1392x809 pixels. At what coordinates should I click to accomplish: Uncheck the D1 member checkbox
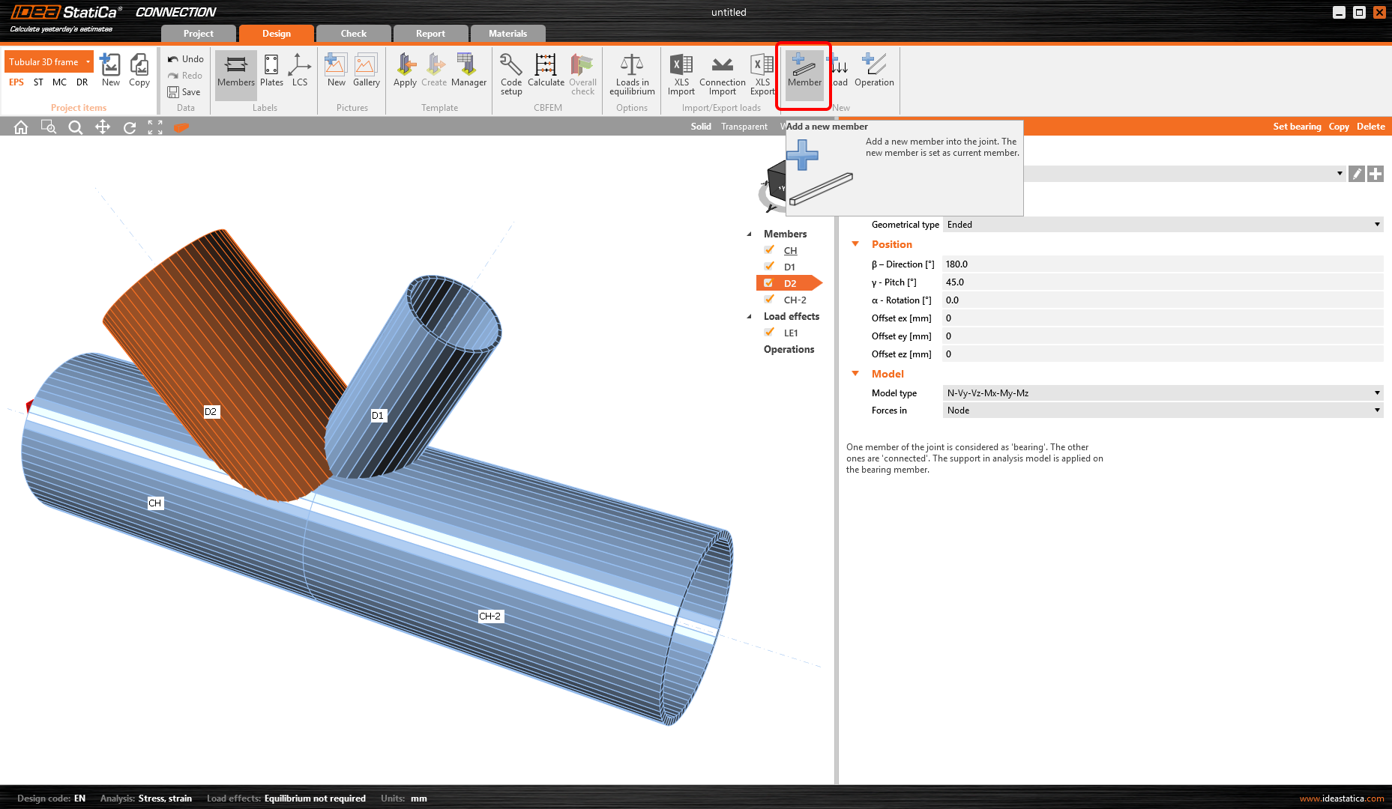pos(769,267)
